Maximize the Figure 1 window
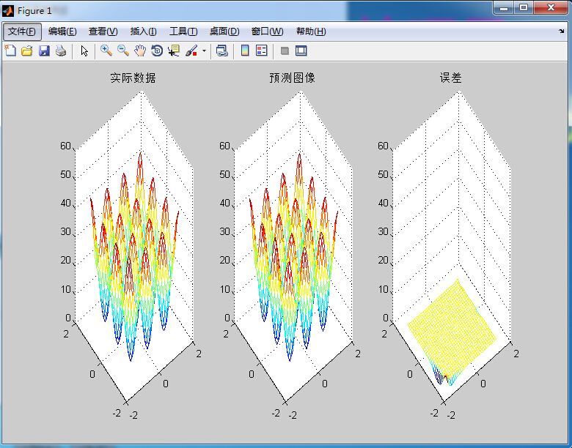The height and width of the screenshot is (448, 572). click(524, 7)
